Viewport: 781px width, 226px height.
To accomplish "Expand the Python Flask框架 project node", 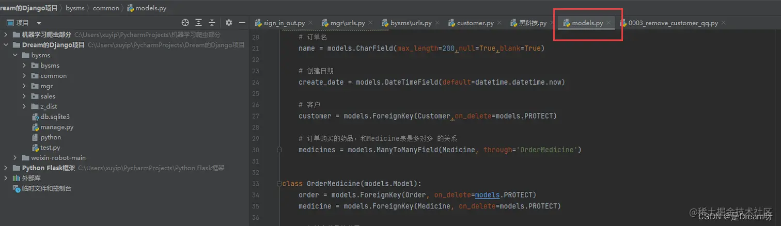I will [6, 168].
